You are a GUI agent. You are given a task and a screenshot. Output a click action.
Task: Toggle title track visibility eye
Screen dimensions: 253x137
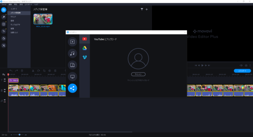[5, 79]
